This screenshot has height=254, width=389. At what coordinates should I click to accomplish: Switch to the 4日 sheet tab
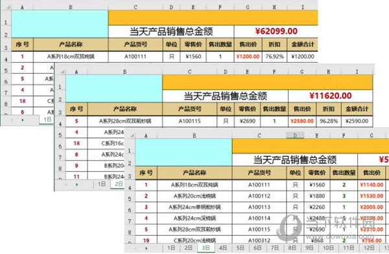tap(223, 248)
